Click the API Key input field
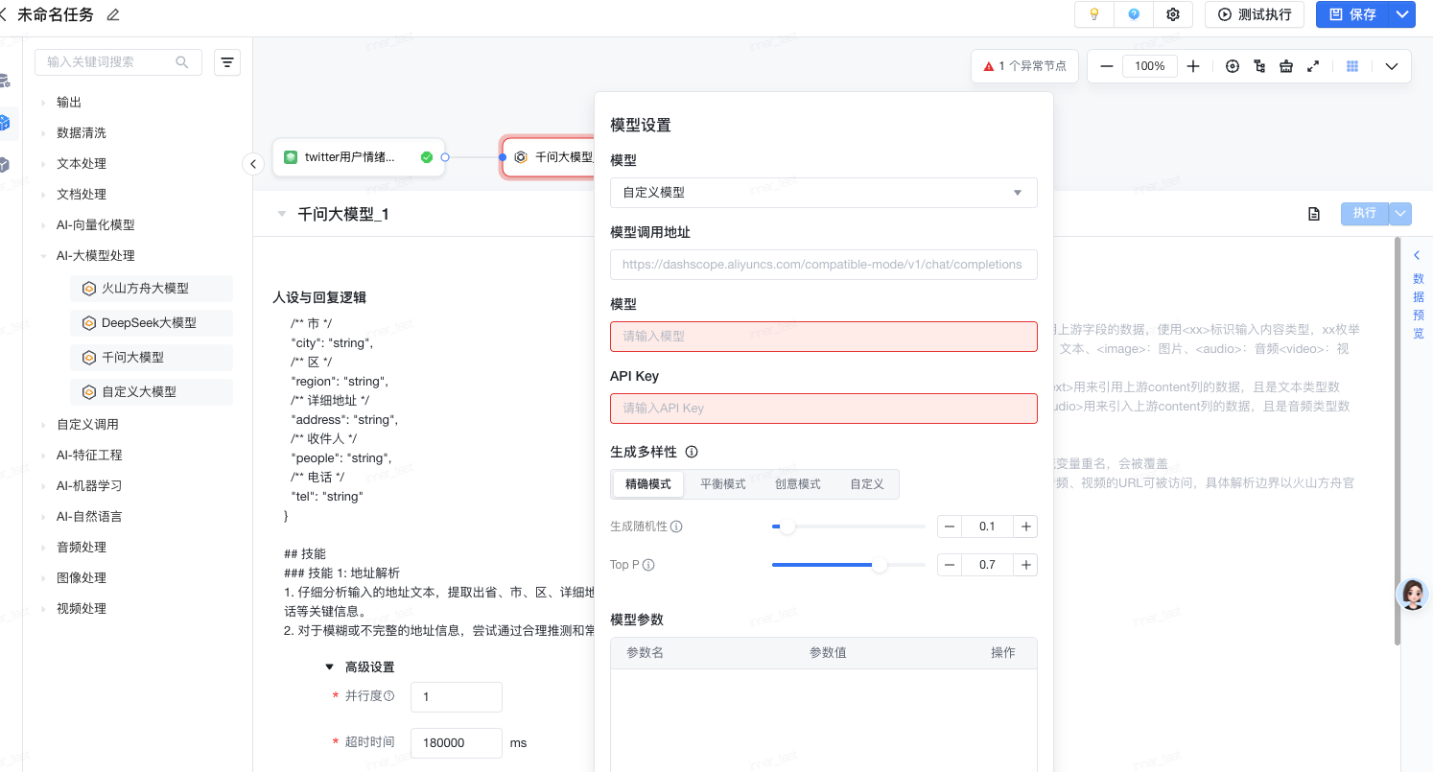The image size is (1433, 772). pyautogui.click(x=823, y=409)
